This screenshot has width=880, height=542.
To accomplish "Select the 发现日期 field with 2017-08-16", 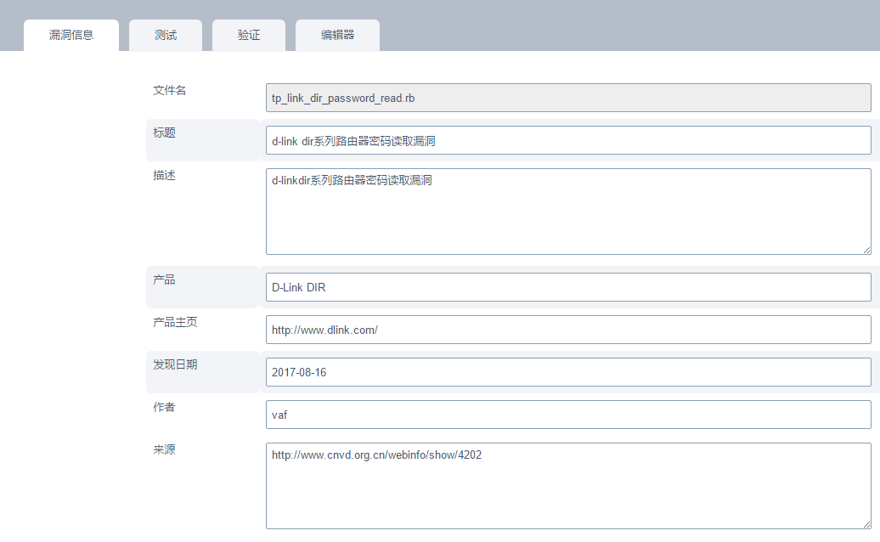I will [568, 372].
